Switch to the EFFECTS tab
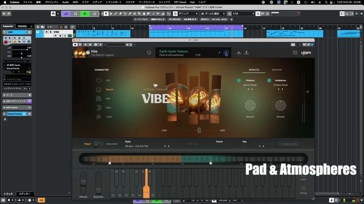364x204 pixels. pyautogui.click(x=254, y=70)
